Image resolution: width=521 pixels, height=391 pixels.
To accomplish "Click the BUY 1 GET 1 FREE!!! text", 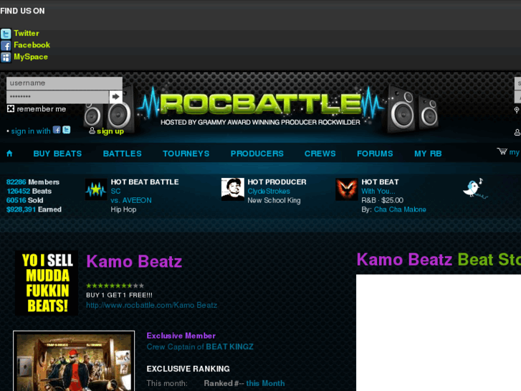I will pos(119,295).
